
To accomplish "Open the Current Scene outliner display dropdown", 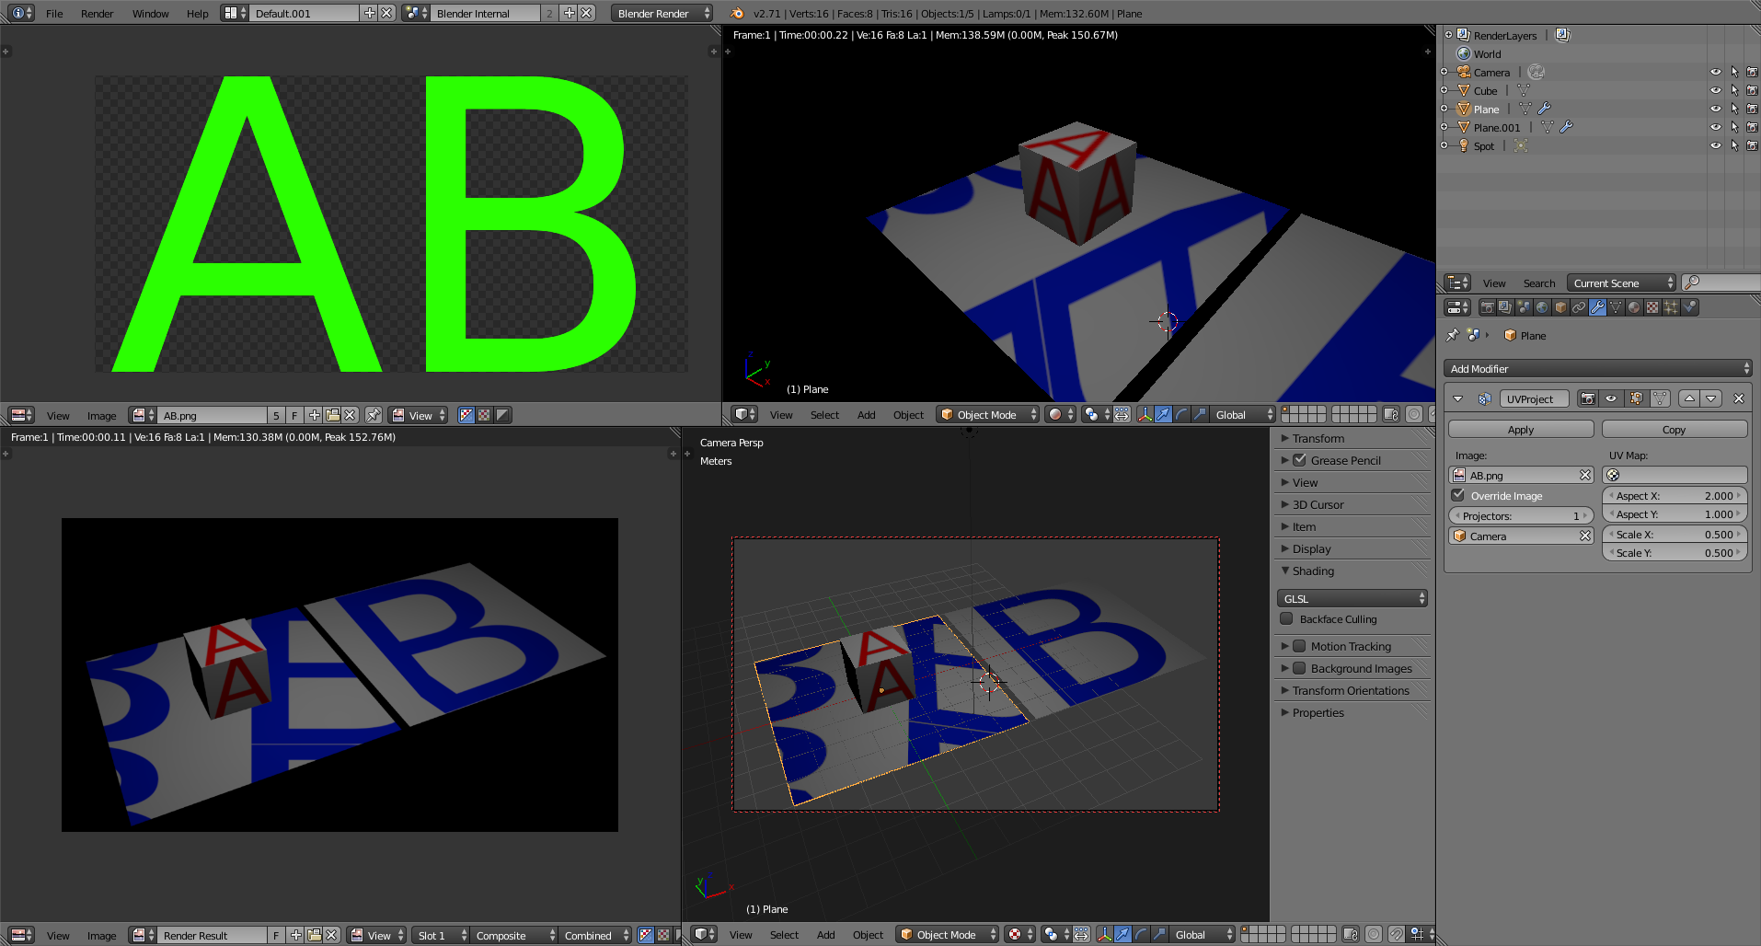I will click(x=1622, y=283).
